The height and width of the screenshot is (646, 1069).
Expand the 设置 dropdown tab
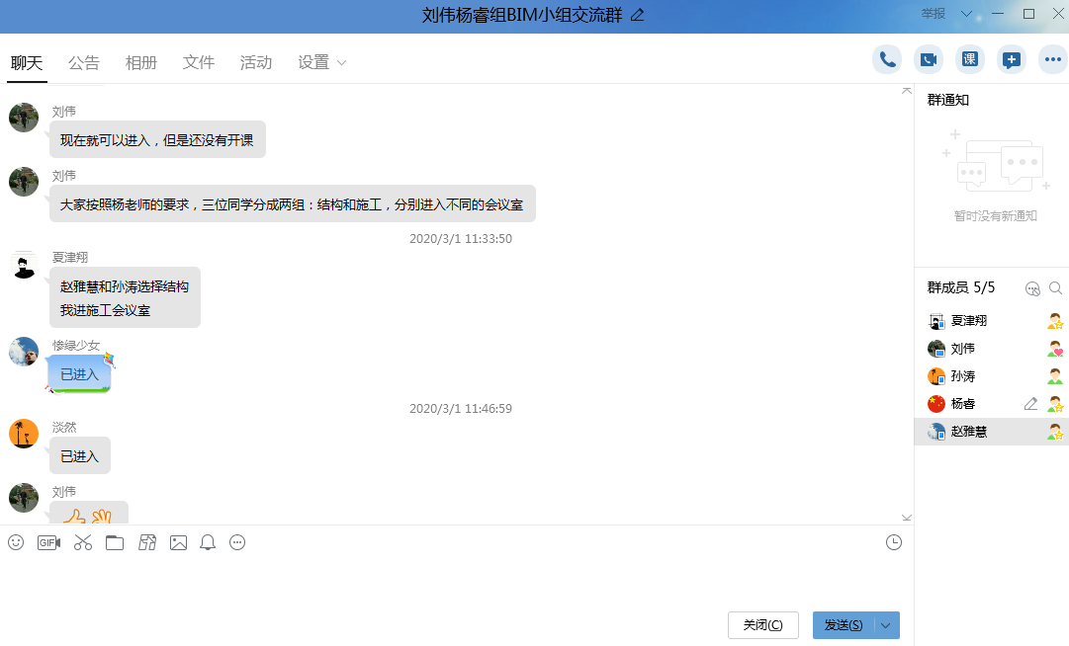(x=321, y=62)
